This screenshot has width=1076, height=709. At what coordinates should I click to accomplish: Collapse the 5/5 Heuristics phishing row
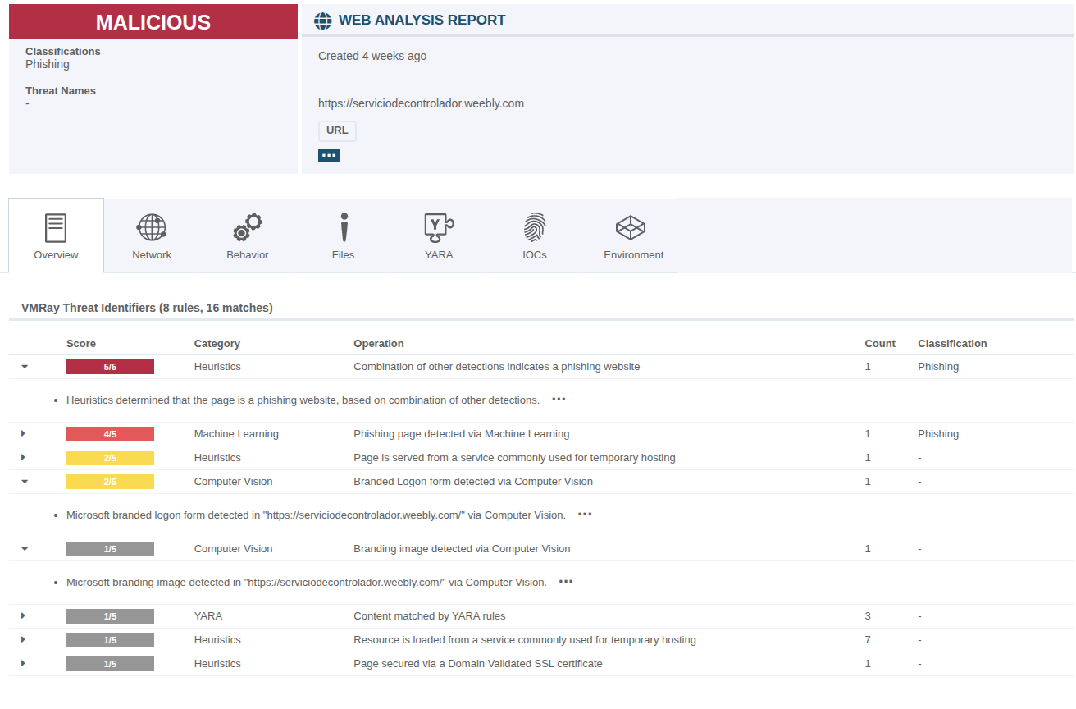pyautogui.click(x=25, y=367)
